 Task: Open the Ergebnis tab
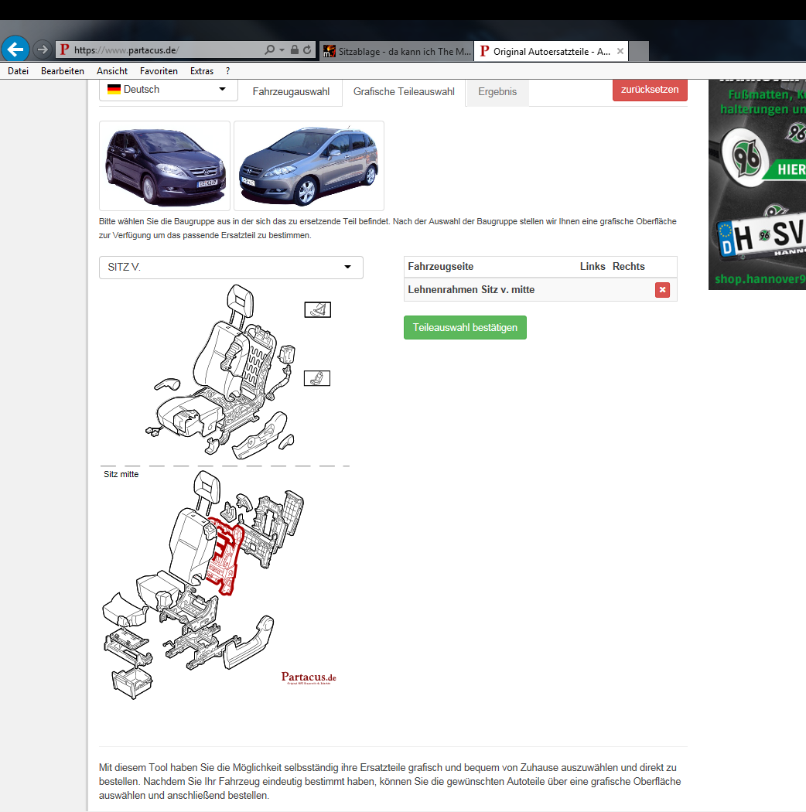pos(497,92)
